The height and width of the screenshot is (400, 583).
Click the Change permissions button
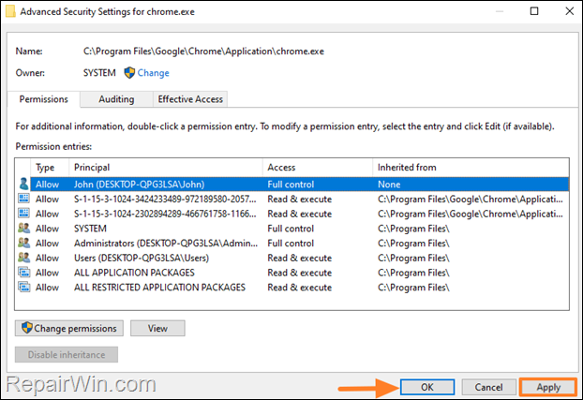[69, 328]
